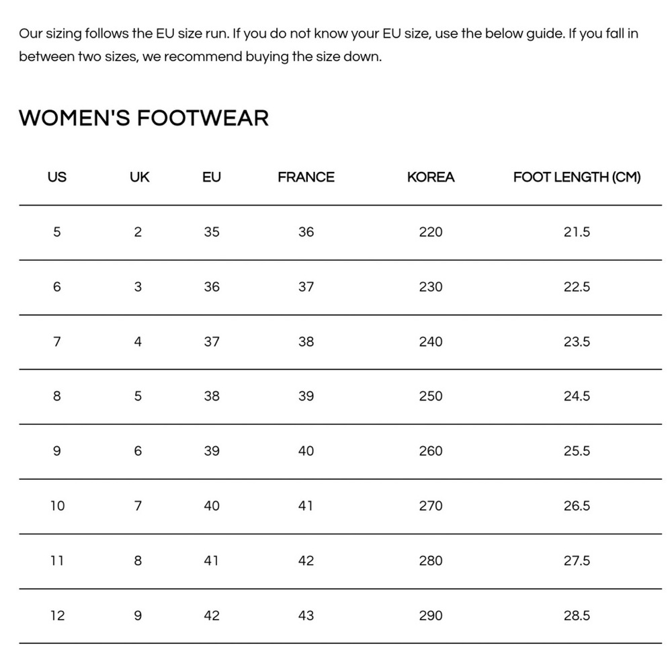
Task: Select the FRANCE column header
Action: click(306, 177)
